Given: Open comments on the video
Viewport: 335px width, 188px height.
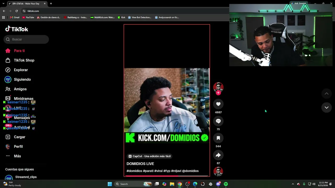Looking at the screenshot, I should [x=218, y=121].
